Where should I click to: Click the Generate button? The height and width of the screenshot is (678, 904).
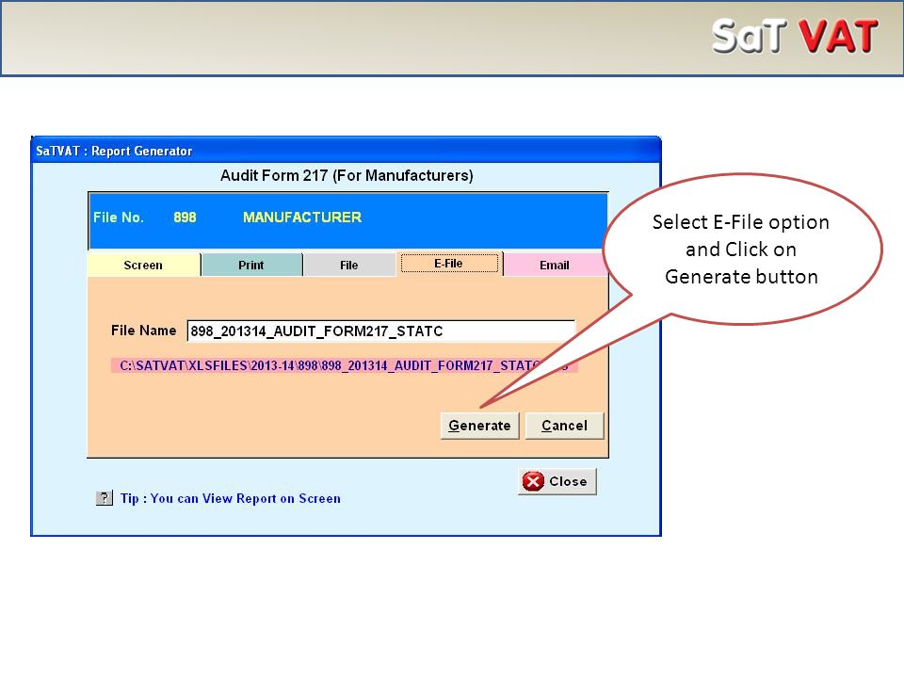[479, 426]
